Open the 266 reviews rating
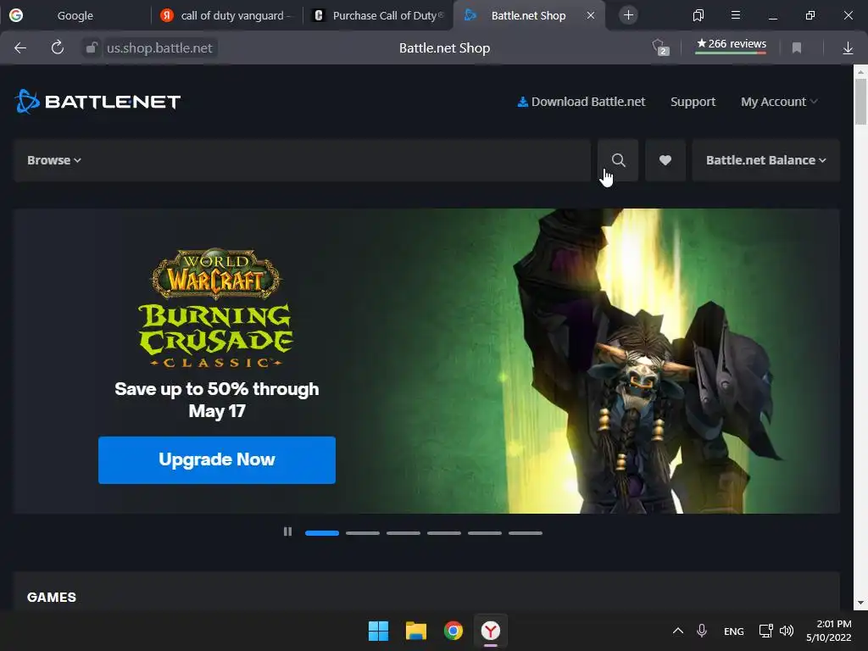Image resolution: width=868 pixels, height=651 pixels. [x=731, y=44]
